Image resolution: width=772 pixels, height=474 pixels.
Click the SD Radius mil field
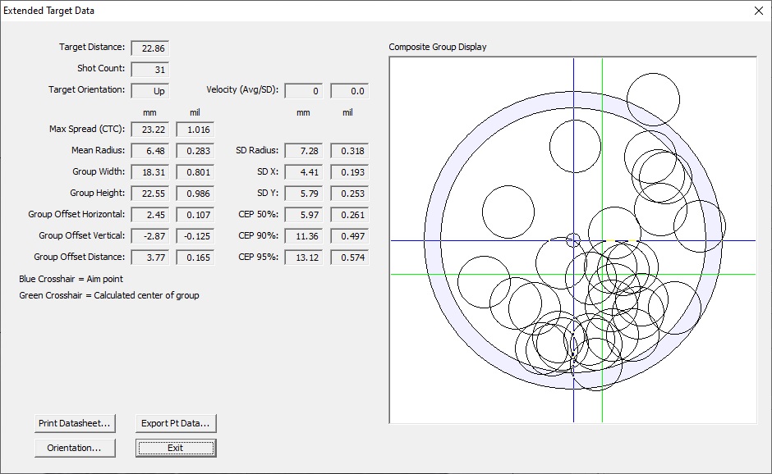[350, 151]
